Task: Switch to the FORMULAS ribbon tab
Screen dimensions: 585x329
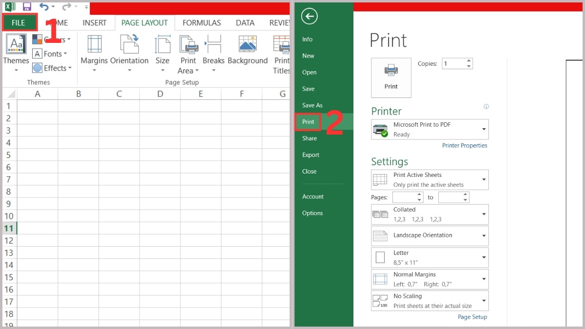Action: (x=201, y=22)
